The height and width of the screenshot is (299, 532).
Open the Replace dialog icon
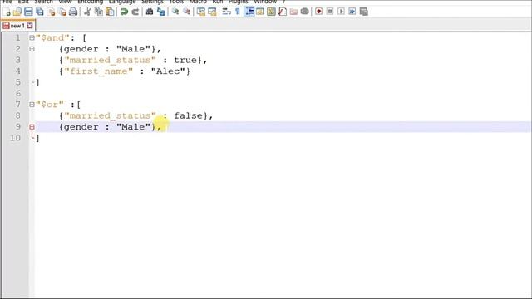160,12
